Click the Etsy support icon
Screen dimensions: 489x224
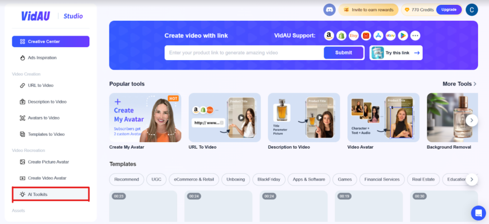point(354,36)
